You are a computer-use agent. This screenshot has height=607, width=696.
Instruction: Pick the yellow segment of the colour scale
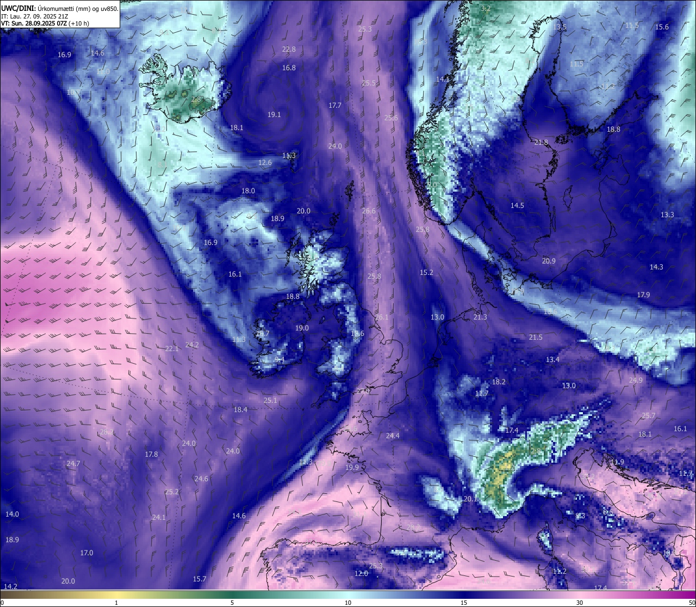[x=116, y=594]
